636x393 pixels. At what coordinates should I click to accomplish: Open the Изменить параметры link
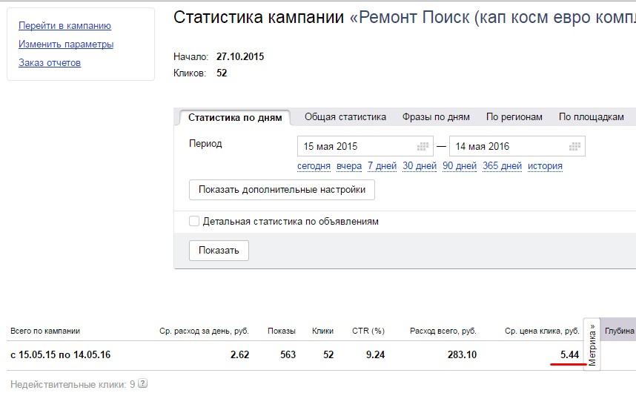click(x=66, y=44)
